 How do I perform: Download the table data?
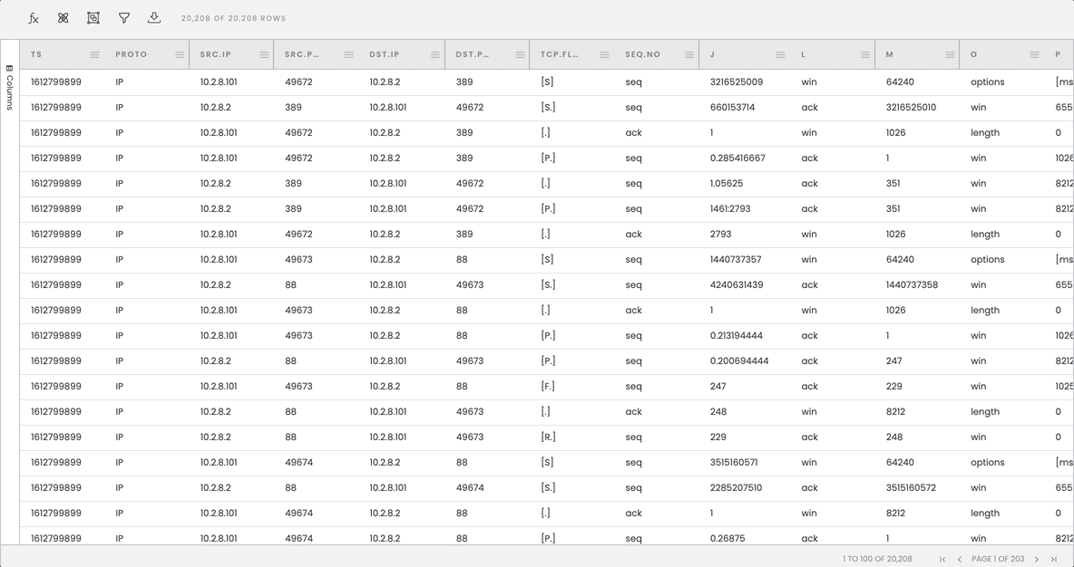(x=154, y=18)
